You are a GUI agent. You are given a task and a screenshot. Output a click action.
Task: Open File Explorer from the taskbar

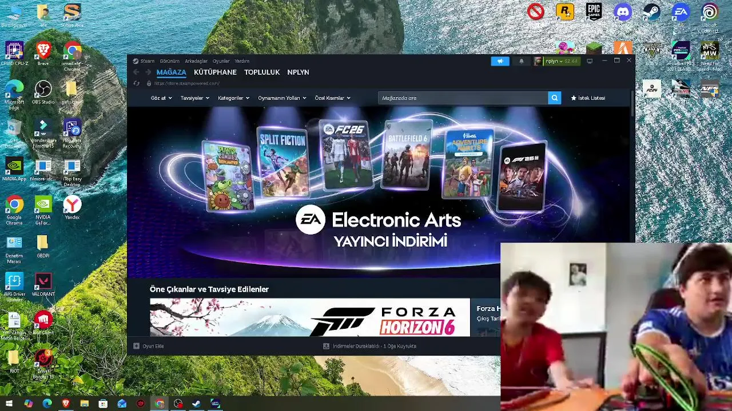[x=84, y=404]
